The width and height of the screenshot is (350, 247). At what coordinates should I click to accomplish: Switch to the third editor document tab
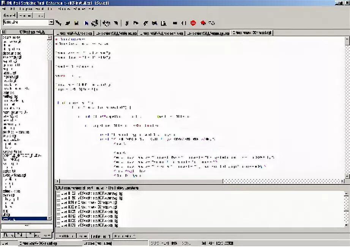click(162, 33)
